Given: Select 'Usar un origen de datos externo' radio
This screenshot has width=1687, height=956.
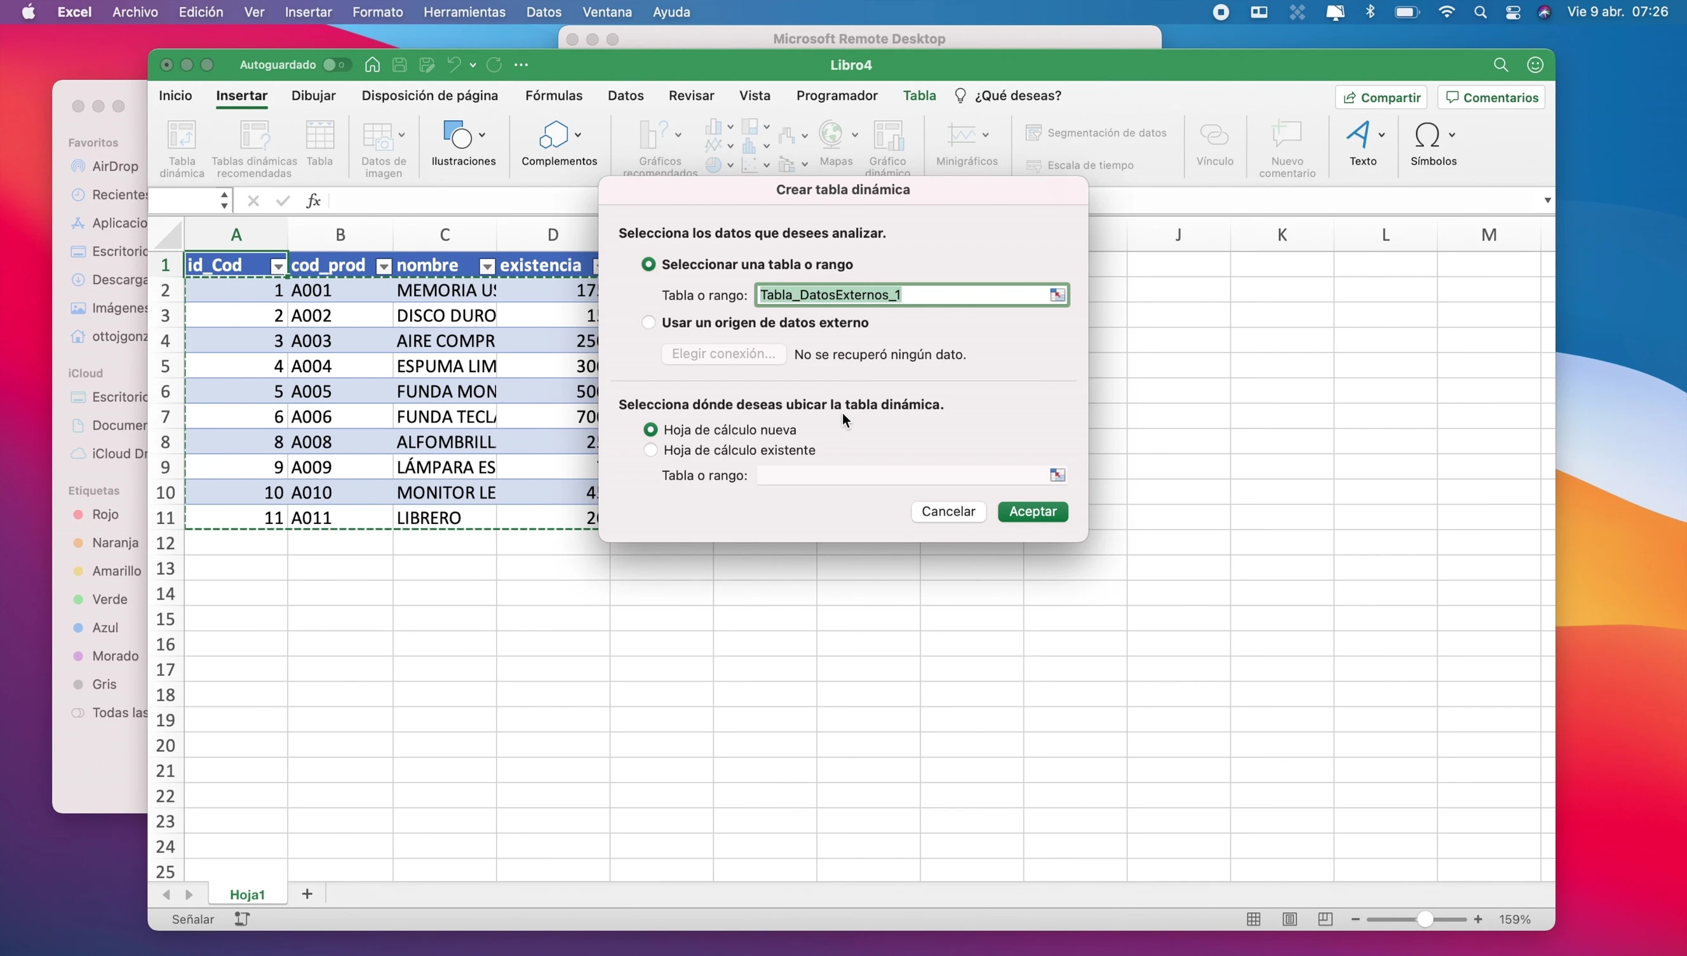Looking at the screenshot, I should (x=649, y=323).
